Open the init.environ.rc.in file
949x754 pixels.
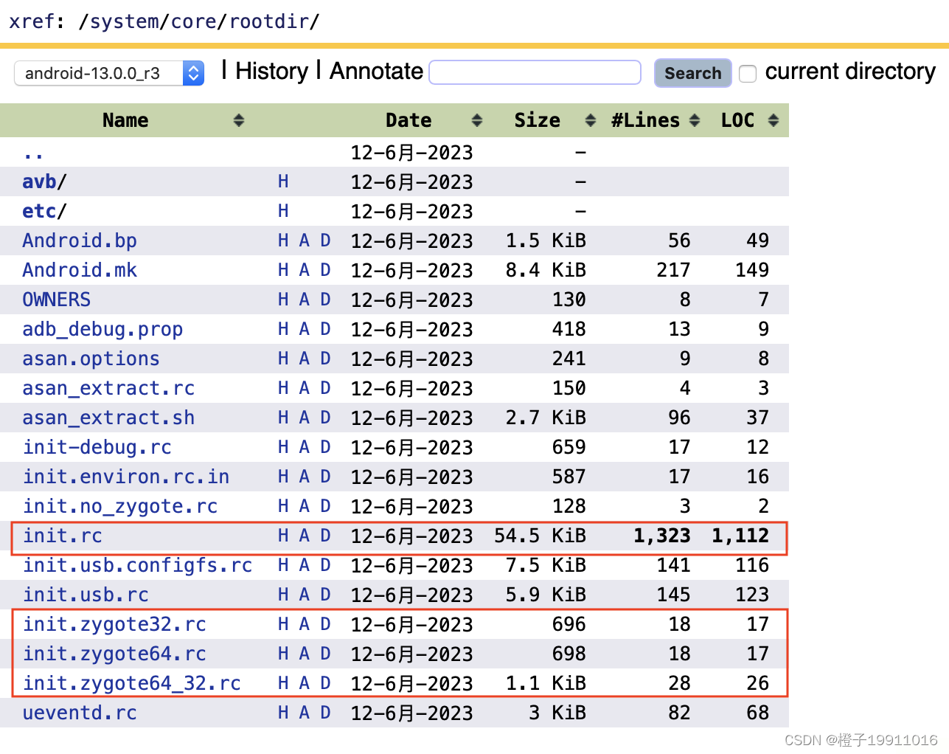click(125, 477)
